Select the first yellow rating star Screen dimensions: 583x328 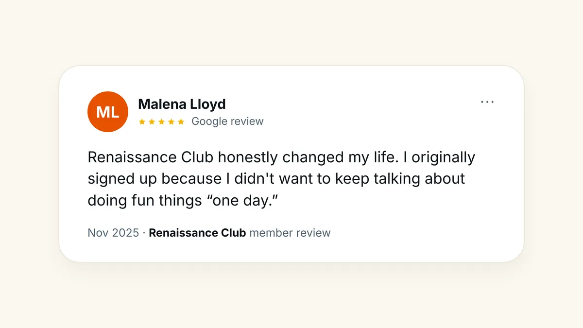tap(142, 121)
